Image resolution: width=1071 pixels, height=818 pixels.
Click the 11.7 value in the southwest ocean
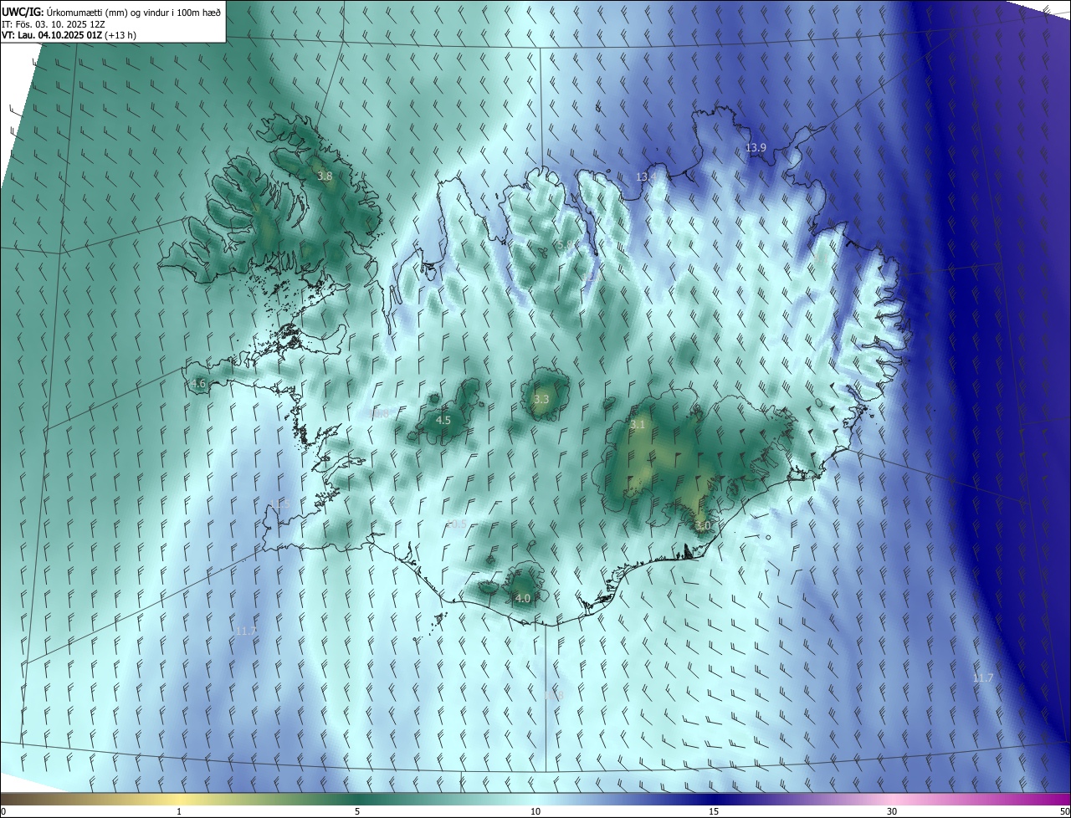tap(245, 631)
